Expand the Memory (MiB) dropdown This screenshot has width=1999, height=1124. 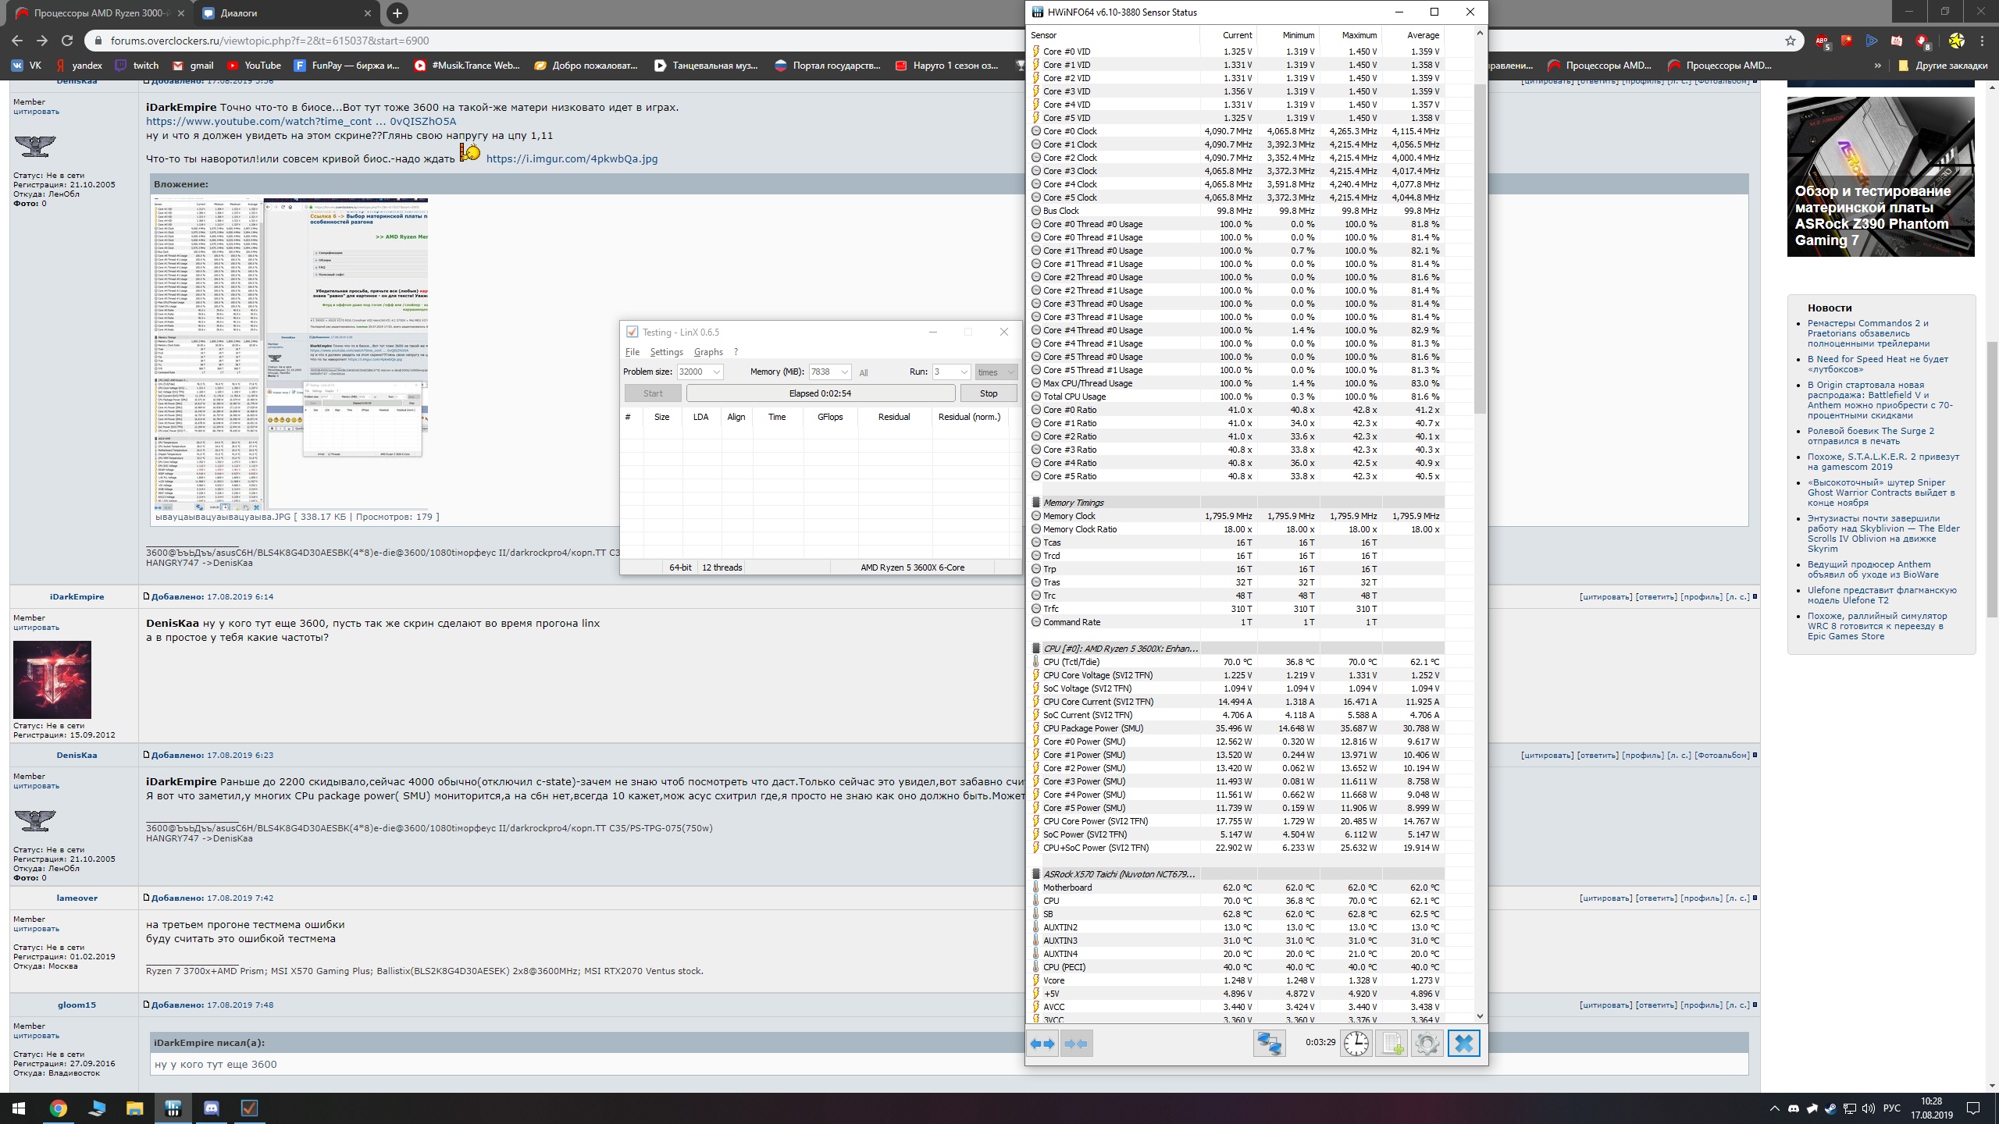pyautogui.click(x=844, y=372)
